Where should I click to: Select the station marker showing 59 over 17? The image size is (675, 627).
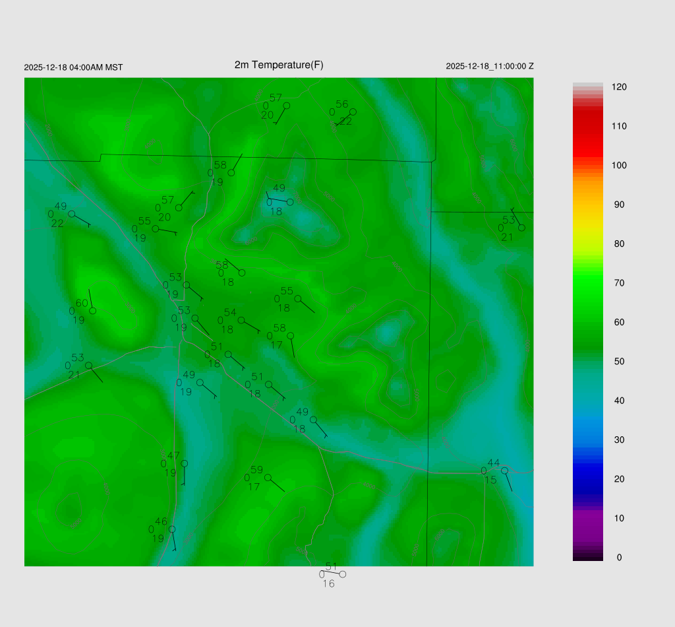[268, 477]
